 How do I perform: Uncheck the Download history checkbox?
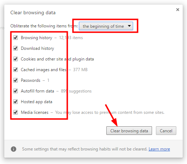tap(15, 48)
